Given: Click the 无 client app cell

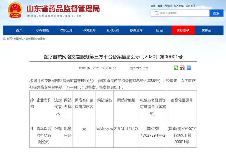Looking at the screenshot, I should point(84,129).
